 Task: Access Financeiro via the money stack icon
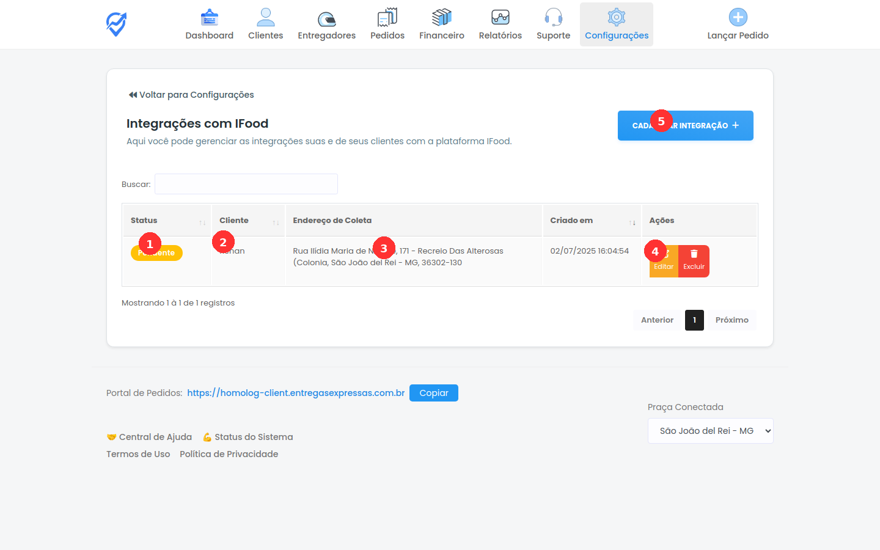(x=441, y=16)
